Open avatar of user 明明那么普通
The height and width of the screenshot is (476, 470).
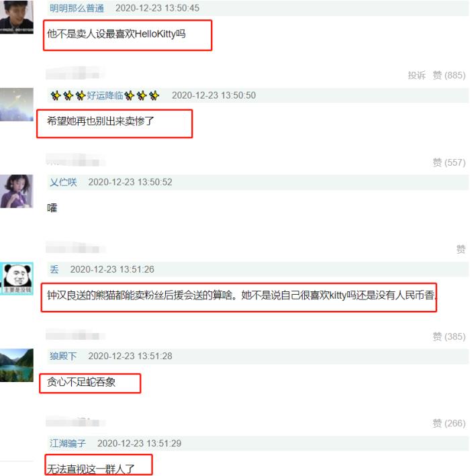coord(16,17)
